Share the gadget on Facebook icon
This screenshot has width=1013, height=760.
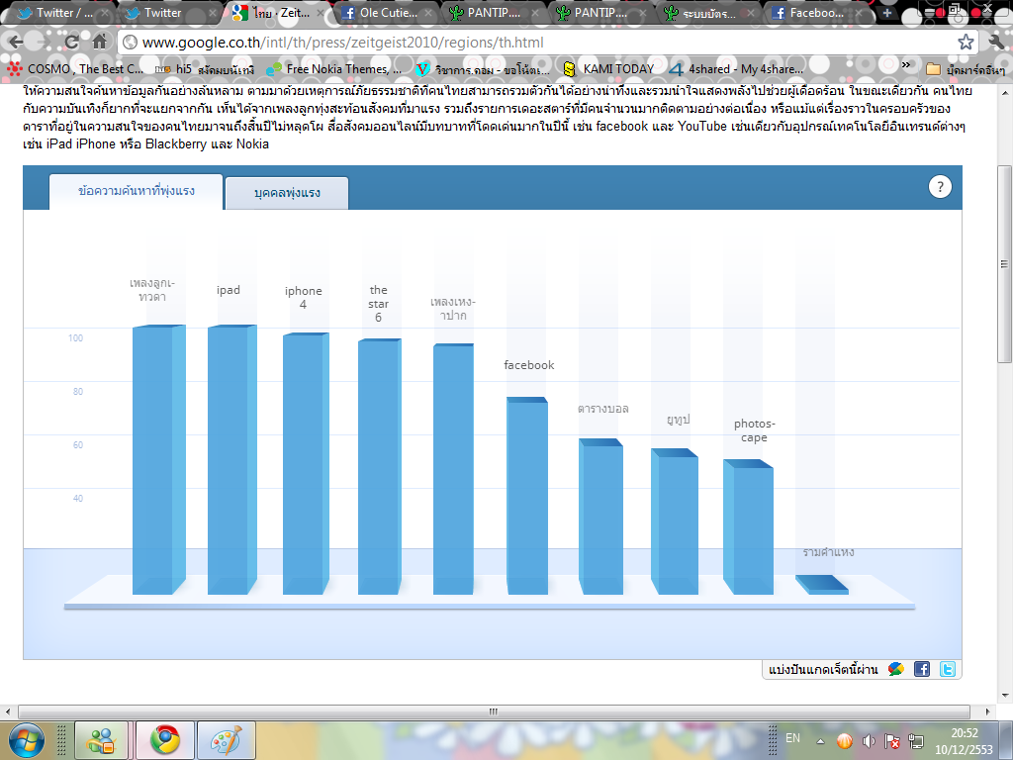pos(922,670)
